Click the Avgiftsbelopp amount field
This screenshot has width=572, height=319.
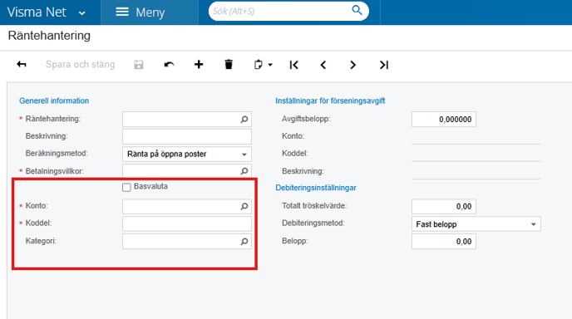pos(444,120)
